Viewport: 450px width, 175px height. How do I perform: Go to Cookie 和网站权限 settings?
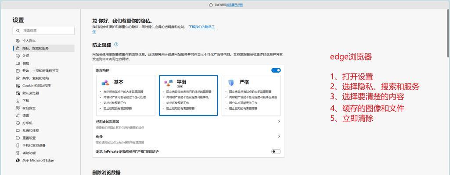click(x=44, y=85)
